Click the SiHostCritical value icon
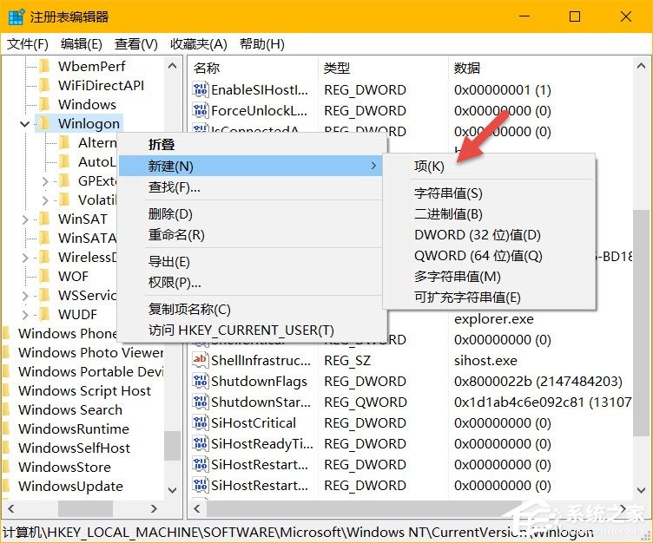 201,423
